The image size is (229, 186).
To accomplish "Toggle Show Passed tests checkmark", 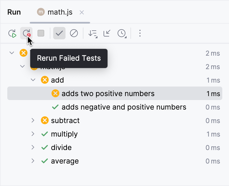I will [59, 33].
